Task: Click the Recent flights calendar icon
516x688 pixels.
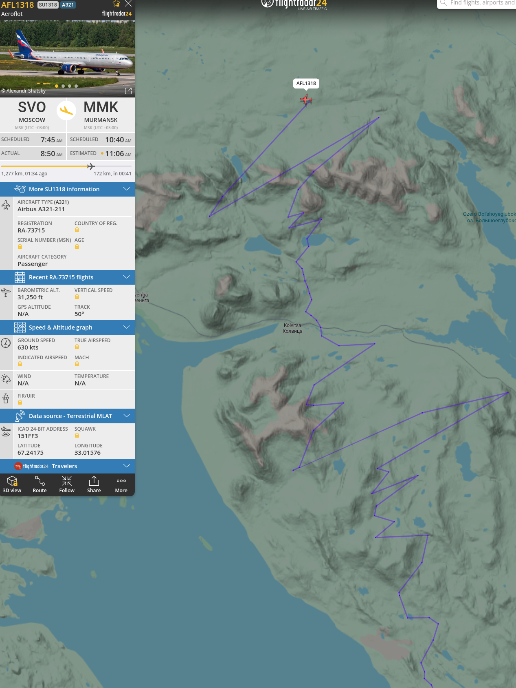Action: pyautogui.click(x=20, y=277)
